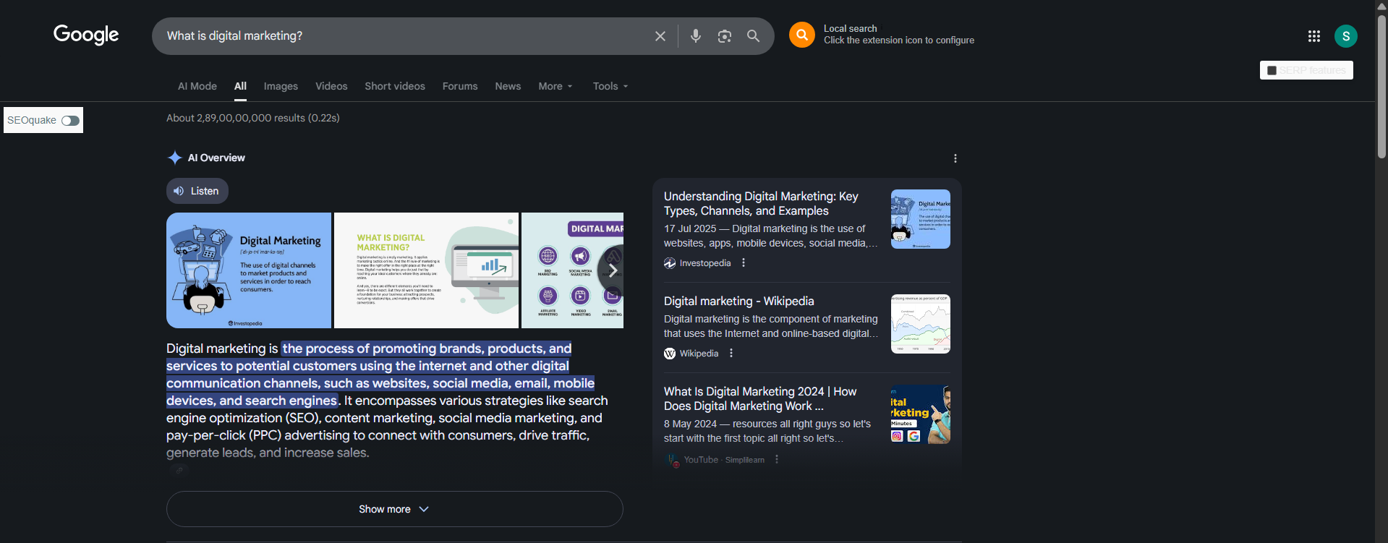Open What Is Digital Marketing 2024 video result
The height and width of the screenshot is (543, 1388).
760,399
